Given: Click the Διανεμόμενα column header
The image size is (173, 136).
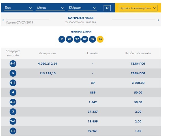Looking at the screenshot, I should coord(47,53).
